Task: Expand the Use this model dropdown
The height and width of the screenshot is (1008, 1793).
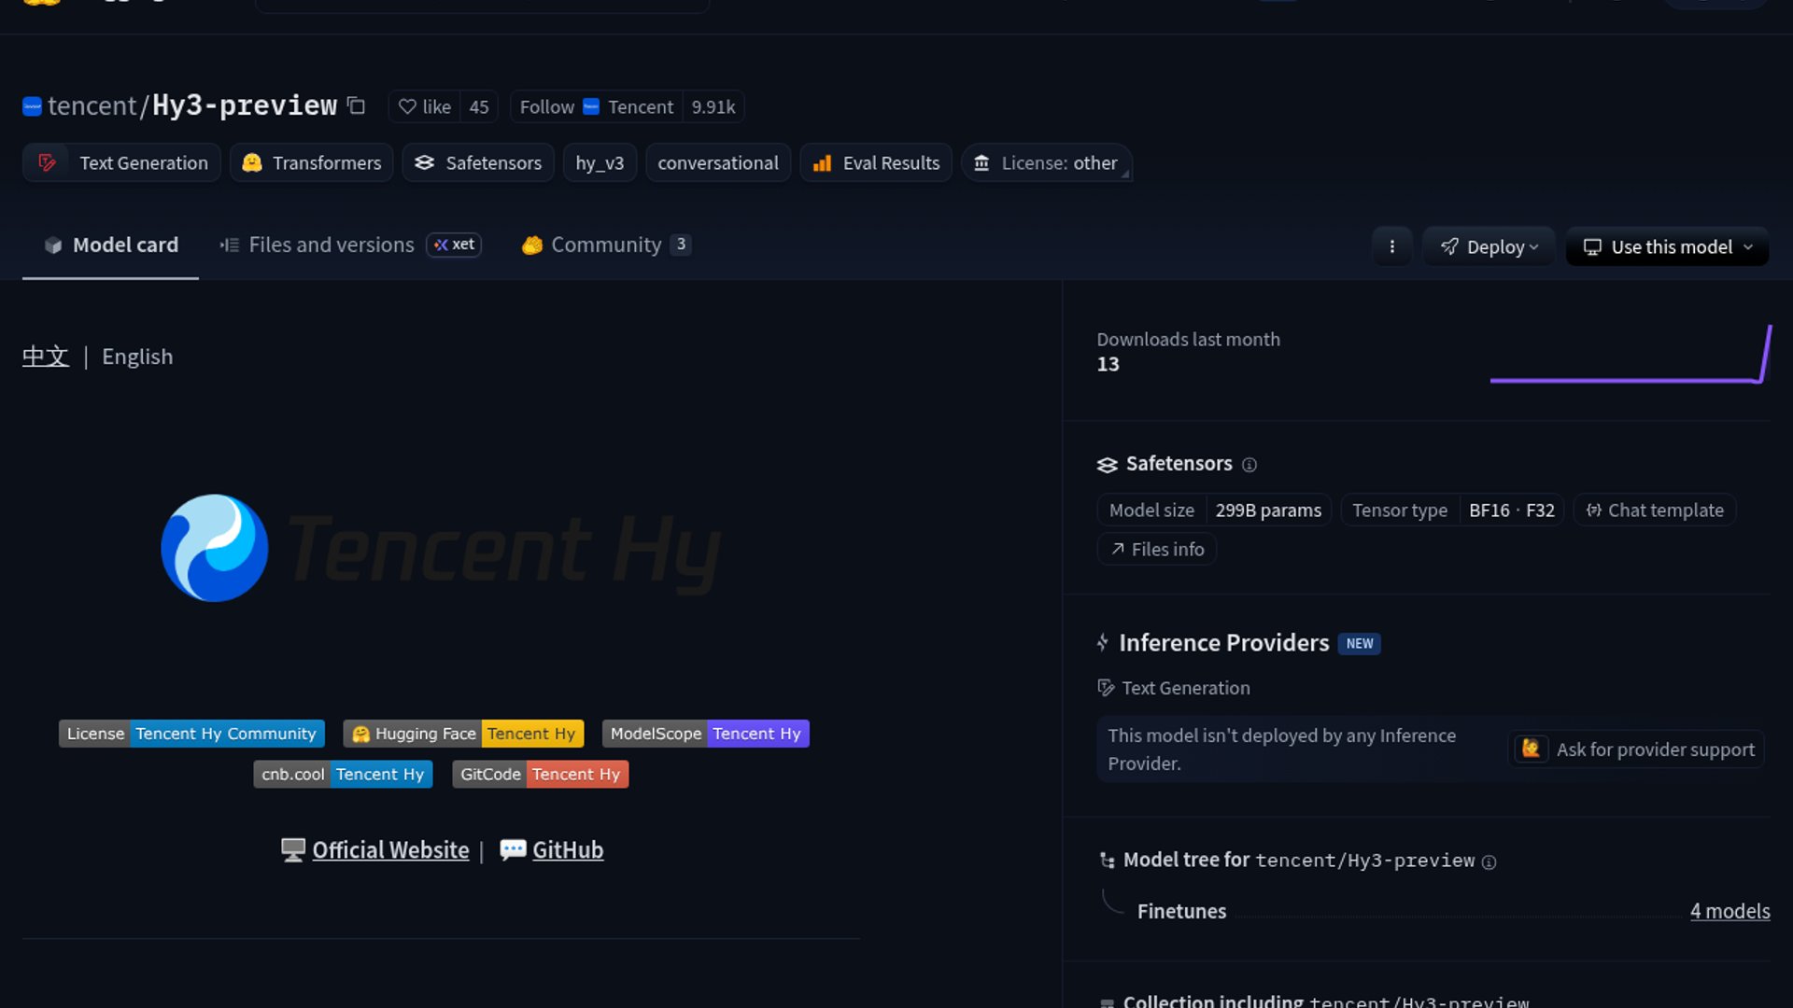Action: click(1667, 246)
